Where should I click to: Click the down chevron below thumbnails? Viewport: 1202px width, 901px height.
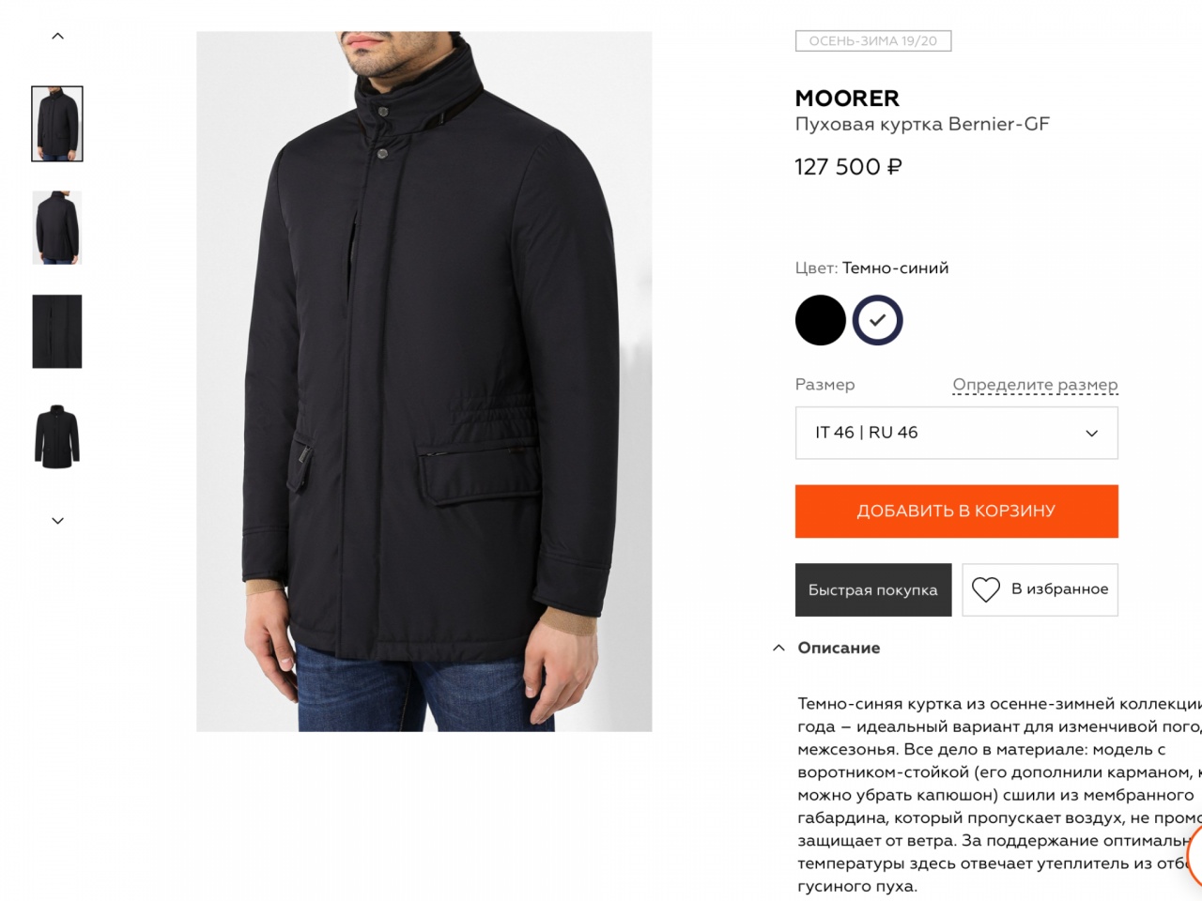pos(57,521)
